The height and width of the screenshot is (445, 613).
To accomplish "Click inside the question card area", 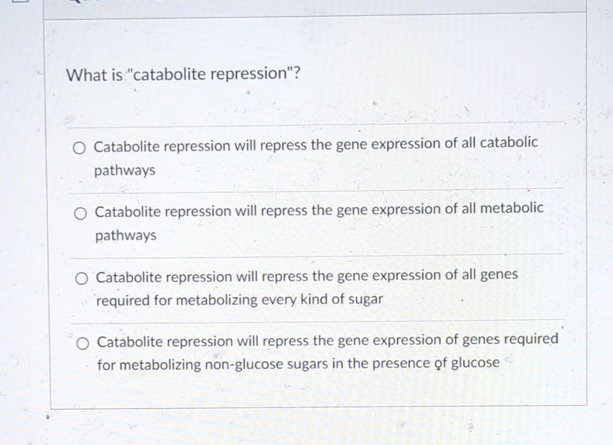I will tap(316, 211).
